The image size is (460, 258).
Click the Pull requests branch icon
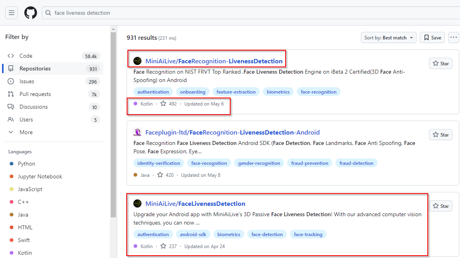click(x=11, y=94)
